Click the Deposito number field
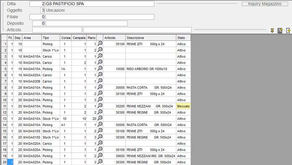Image resolution: width=292 pixels, height=165 pixels. point(38,23)
